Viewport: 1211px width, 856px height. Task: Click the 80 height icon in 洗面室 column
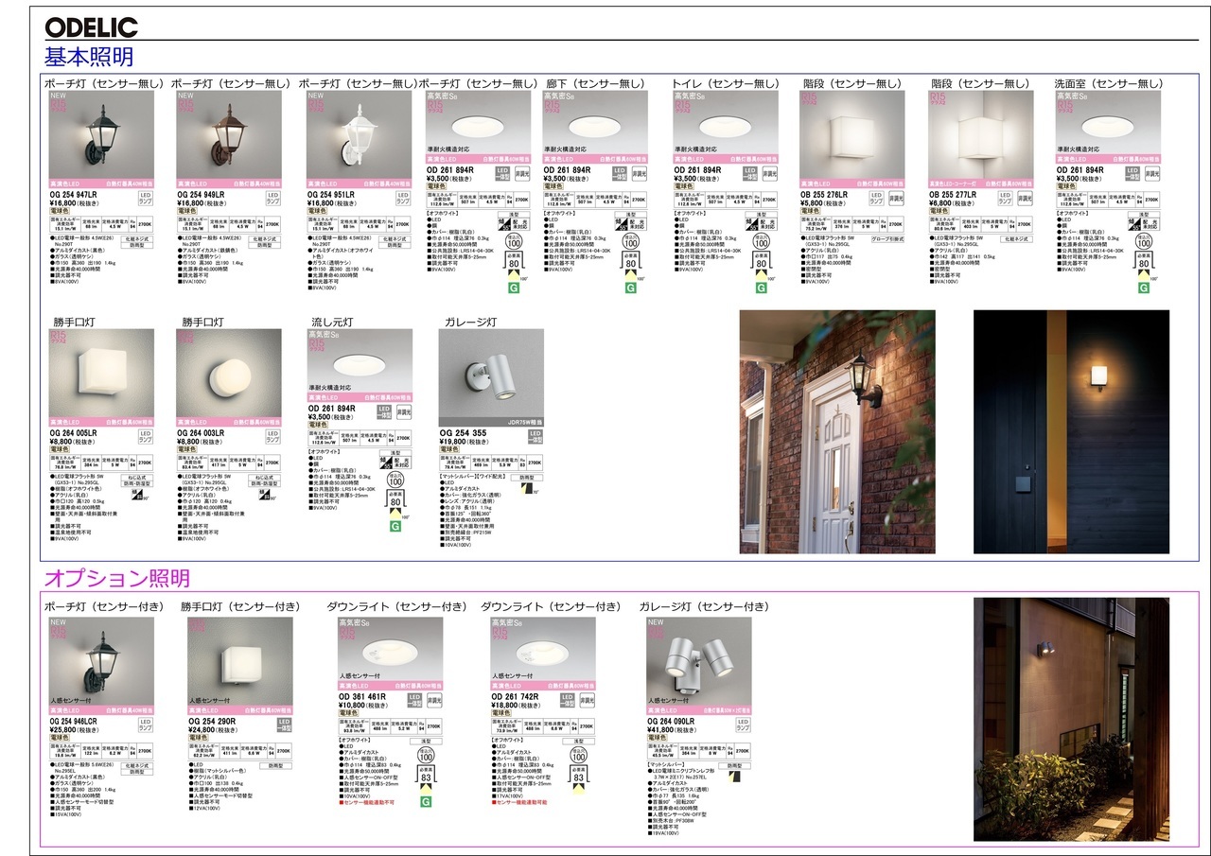pos(1143,264)
